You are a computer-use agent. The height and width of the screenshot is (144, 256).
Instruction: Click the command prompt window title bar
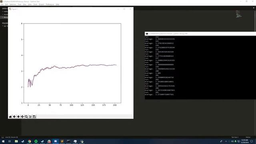pyautogui.click(x=200, y=34)
